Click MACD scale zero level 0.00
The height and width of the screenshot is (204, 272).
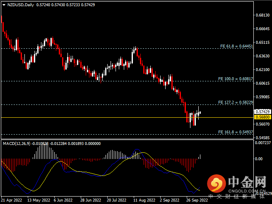(259, 159)
